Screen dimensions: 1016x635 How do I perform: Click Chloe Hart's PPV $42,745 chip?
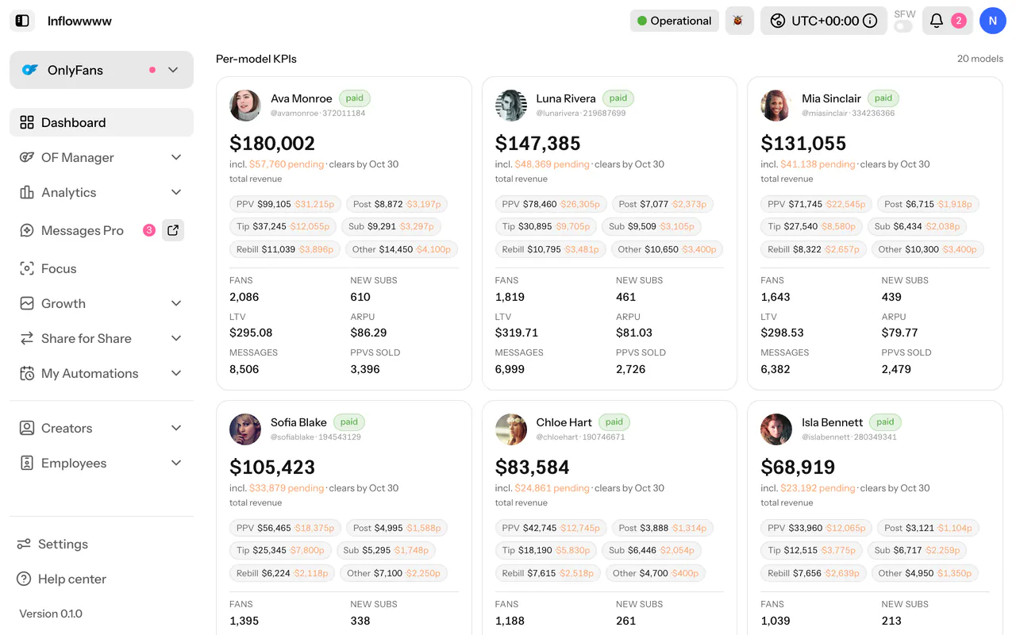pyautogui.click(x=551, y=528)
